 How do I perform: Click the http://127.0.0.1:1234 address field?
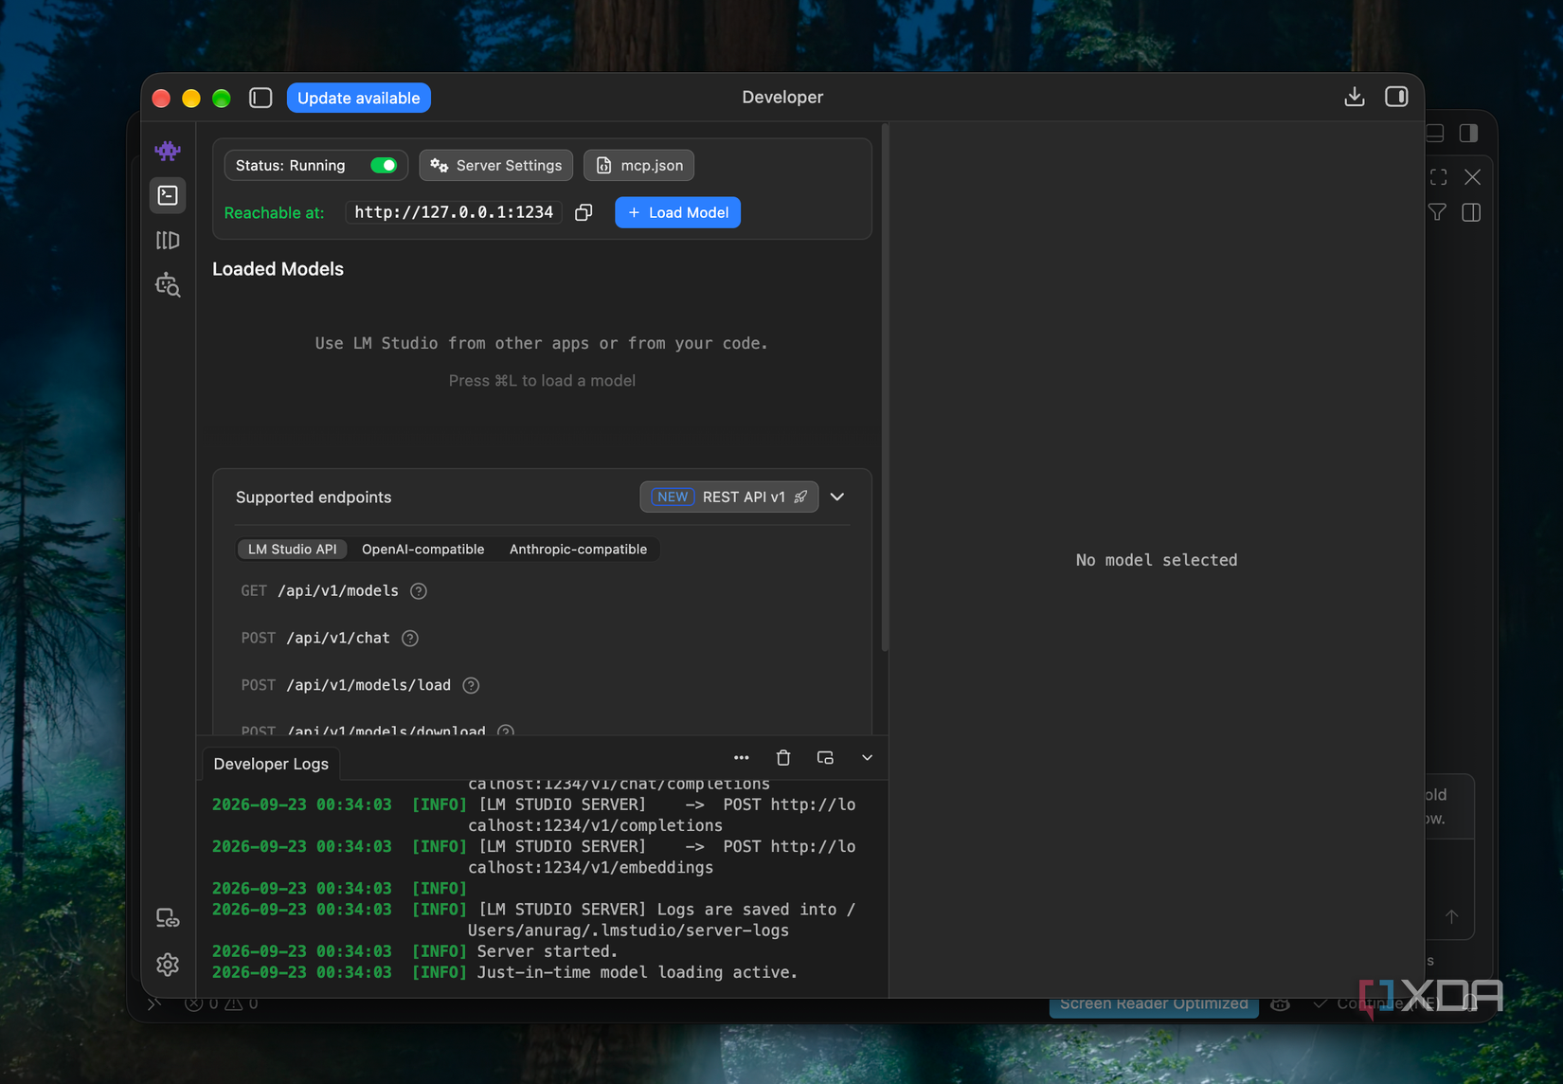pyautogui.click(x=454, y=212)
